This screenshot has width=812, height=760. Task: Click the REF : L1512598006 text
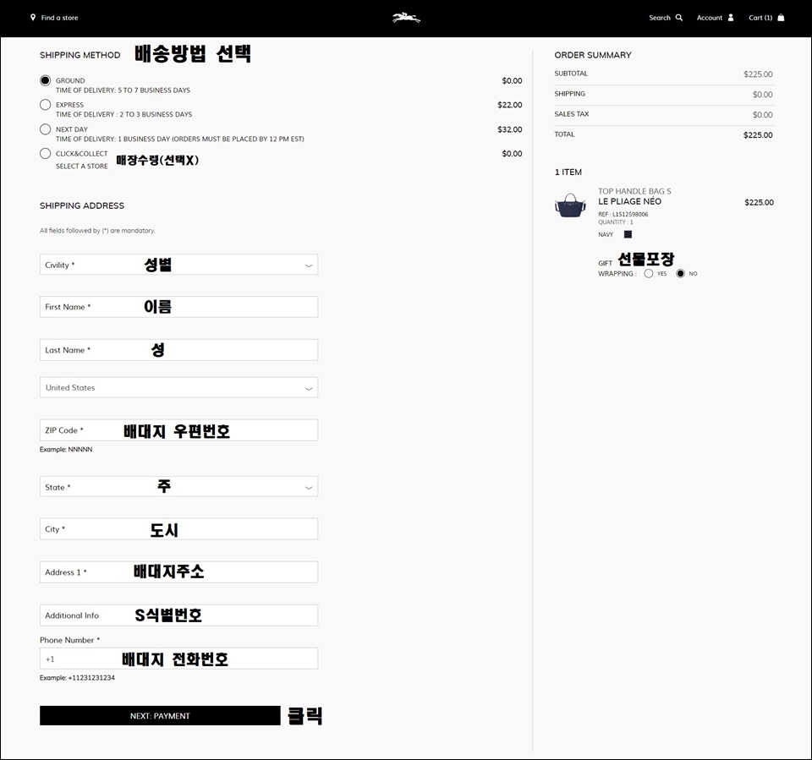[x=623, y=215]
